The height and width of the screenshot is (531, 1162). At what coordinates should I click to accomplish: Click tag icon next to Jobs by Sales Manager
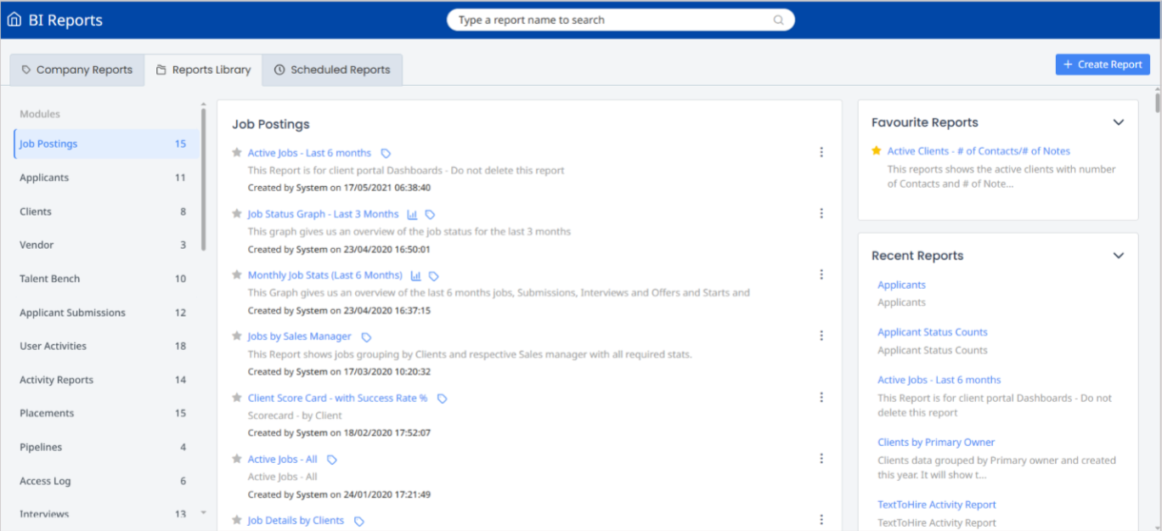[366, 337]
